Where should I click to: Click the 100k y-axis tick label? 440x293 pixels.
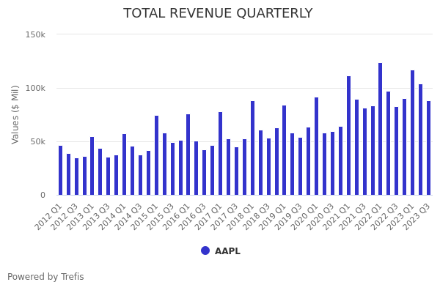[x=35, y=88]
